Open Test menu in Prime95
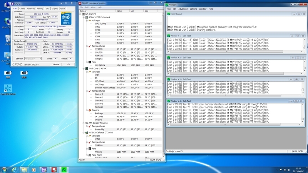This screenshot has height=173, width=308. (x=169, y=9)
